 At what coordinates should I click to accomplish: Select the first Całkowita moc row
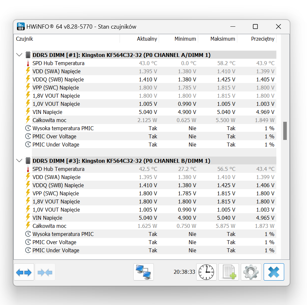pyautogui.click(x=49, y=120)
